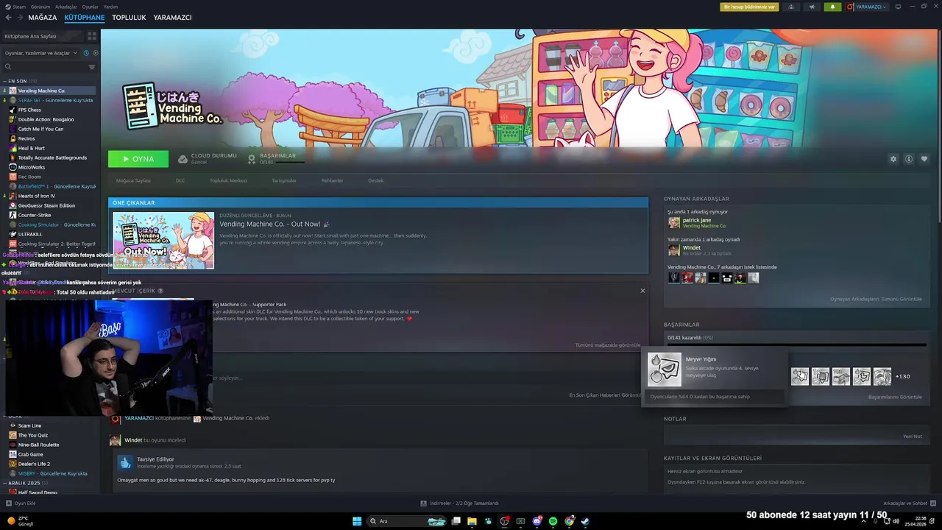
Task: Go to the YARAMAZCI profile tab
Action: point(172,18)
